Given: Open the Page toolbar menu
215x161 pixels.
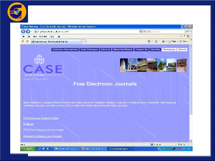Looking at the screenshot, I should (173, 41).
